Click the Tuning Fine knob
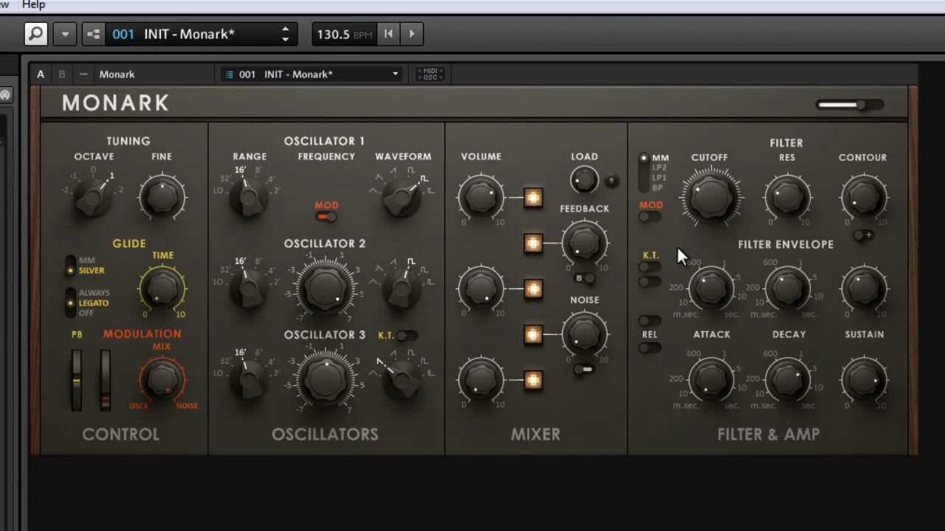Image resolution: width=945 pixels, height=531 pixels. tap(162, 196)
